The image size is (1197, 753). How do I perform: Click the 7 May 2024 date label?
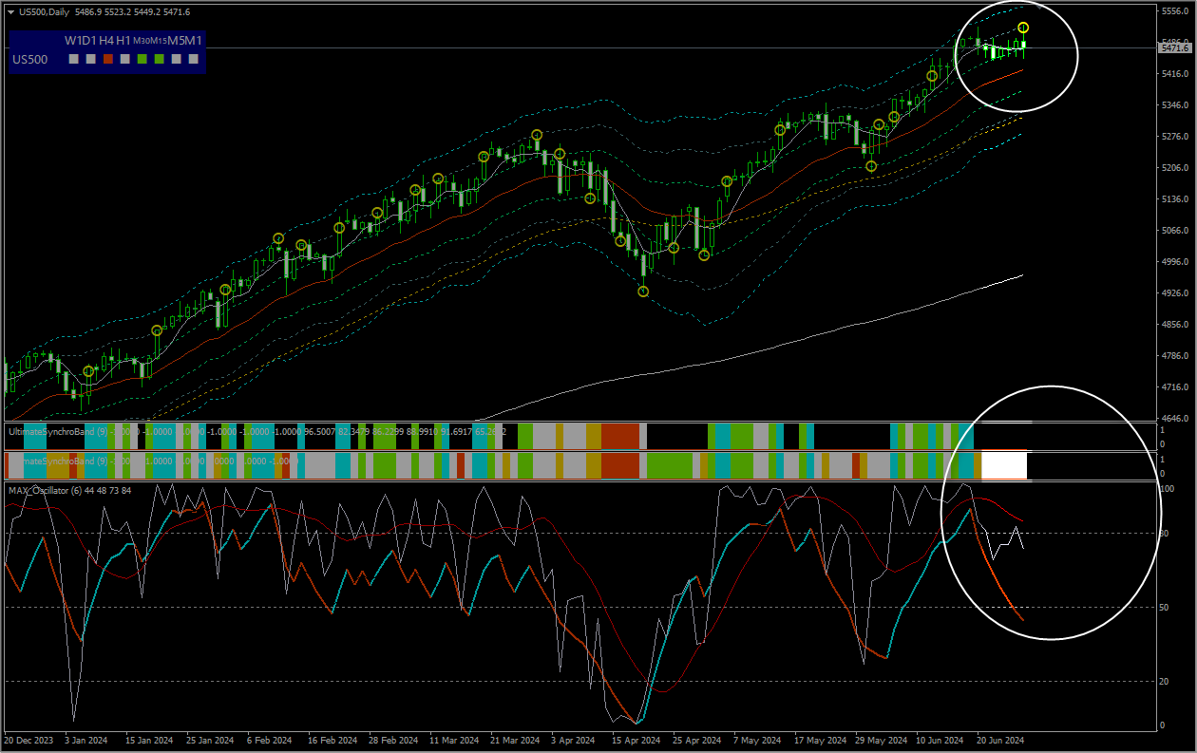coord(758,740)
